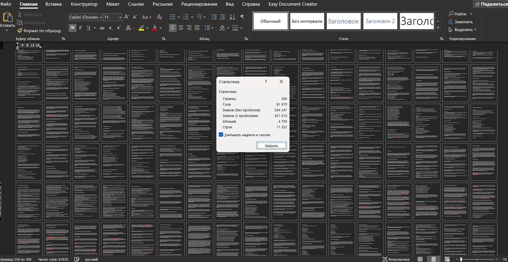Toggle show paragraph marks (¶)
Viewport: 508px width, 262px height.
(x=242, y=17)
